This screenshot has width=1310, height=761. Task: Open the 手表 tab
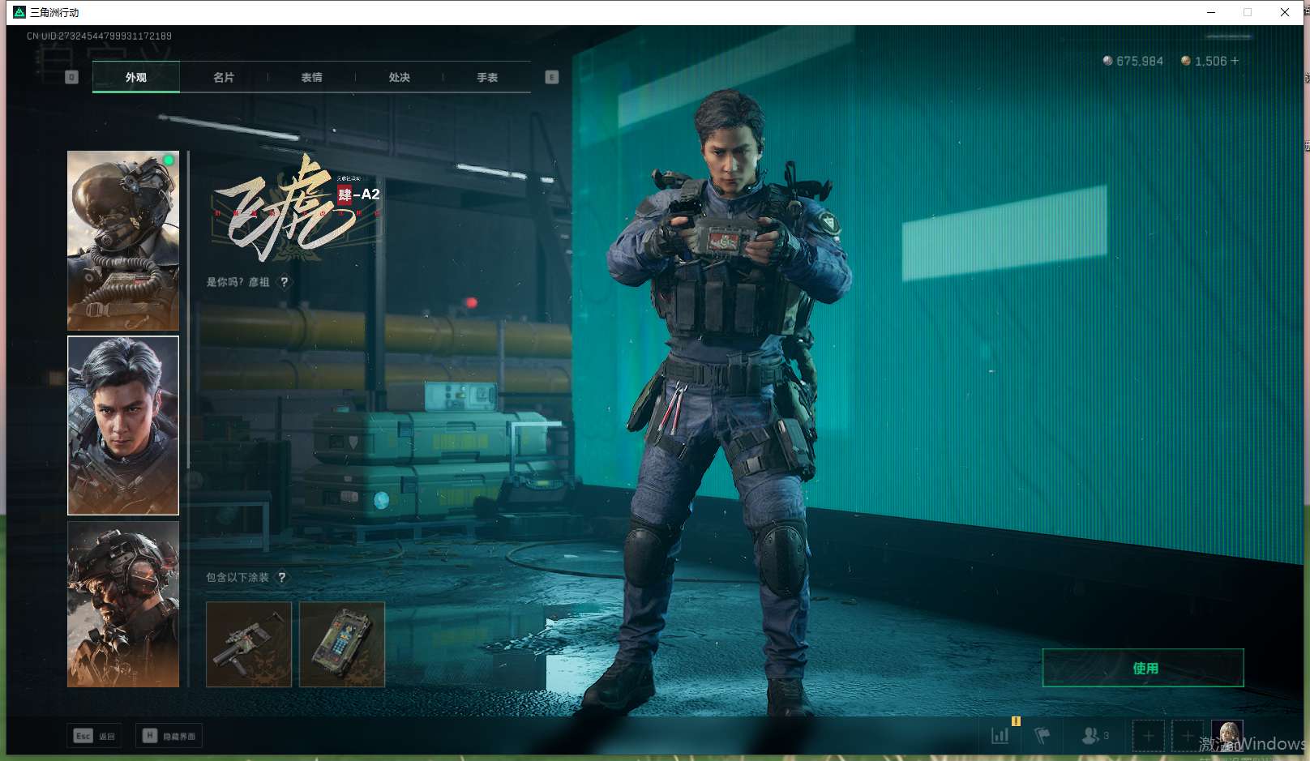coord(487,78)
